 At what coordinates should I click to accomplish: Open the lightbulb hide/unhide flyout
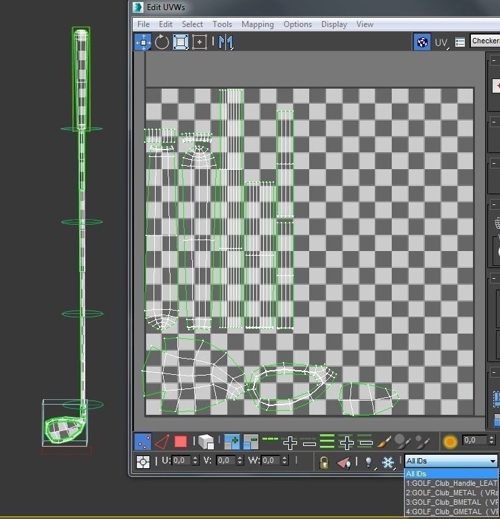point(369,462)
